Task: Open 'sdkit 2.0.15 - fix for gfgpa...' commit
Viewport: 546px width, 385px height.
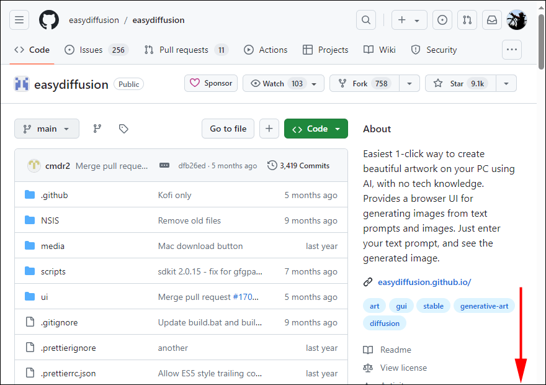Action: (x=210, y=271)
